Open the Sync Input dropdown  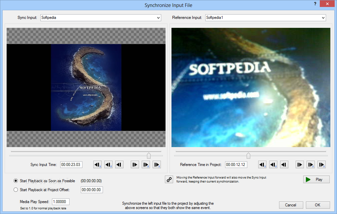(x=101, y=18)
